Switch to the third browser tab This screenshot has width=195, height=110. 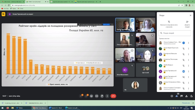click(x=61, y=2)
